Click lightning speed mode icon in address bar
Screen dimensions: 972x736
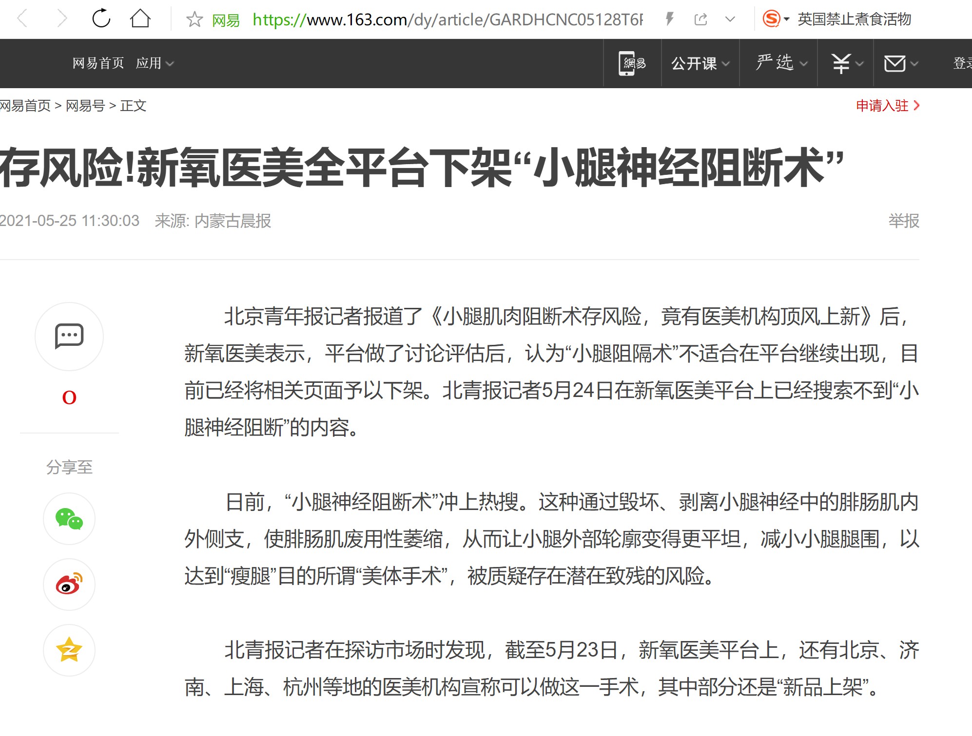coord(670,19)
